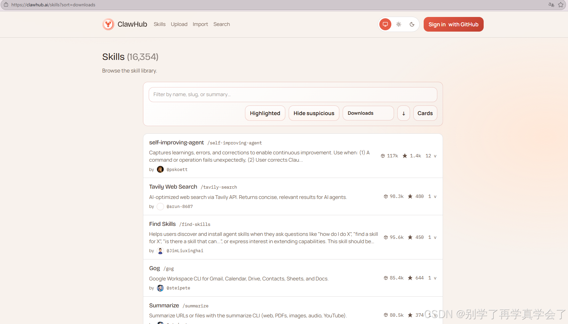
Task: Click the /tavily-search slug text
Action: coord(219,187)
